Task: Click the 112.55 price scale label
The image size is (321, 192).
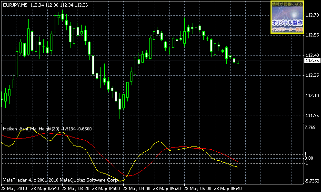Action: [312, 35]
